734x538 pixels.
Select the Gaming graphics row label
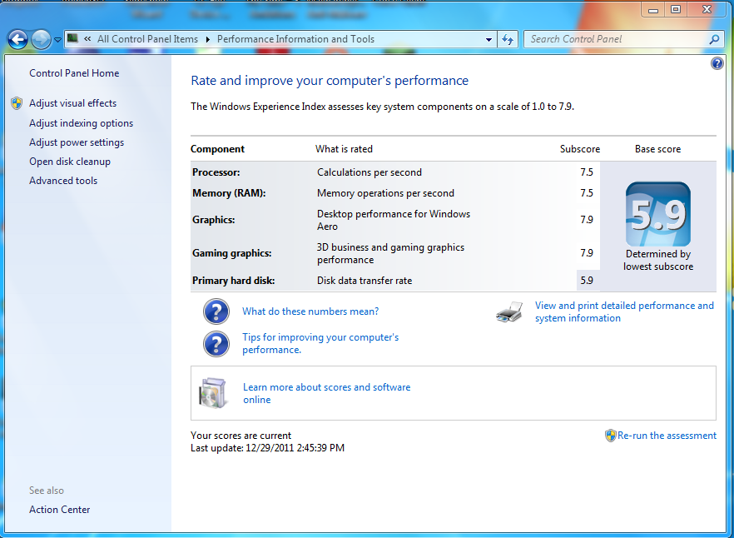[x=231, y=253]
